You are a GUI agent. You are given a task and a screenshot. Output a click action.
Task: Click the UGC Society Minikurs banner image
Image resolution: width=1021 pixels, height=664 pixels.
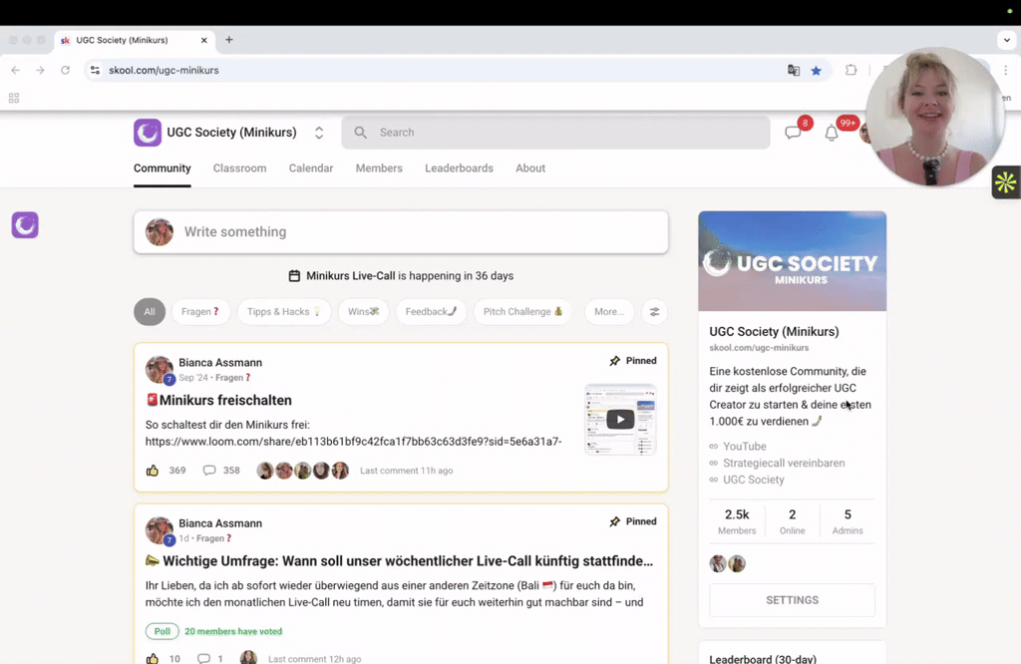793,261
